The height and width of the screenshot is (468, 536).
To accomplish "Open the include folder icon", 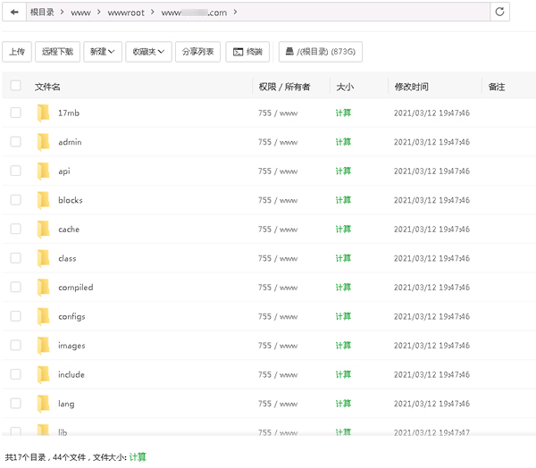I will 44,374.
